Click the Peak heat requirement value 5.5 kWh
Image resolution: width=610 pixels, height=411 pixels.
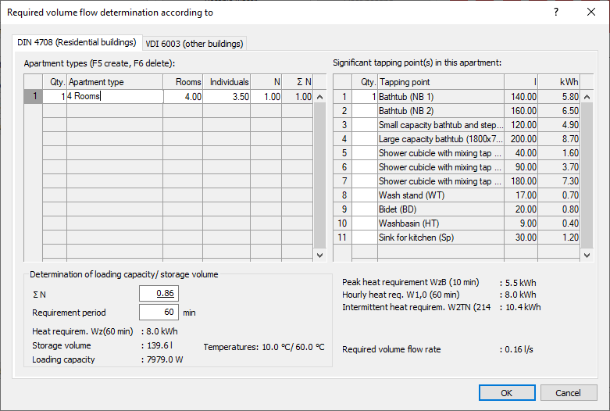pyautogui.click(x=520, y=283)
